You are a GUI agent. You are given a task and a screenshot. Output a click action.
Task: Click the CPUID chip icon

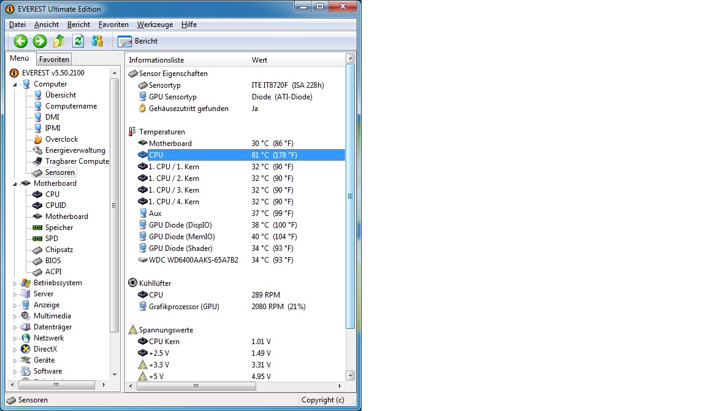pyautogui.click(x=38, y=205)
